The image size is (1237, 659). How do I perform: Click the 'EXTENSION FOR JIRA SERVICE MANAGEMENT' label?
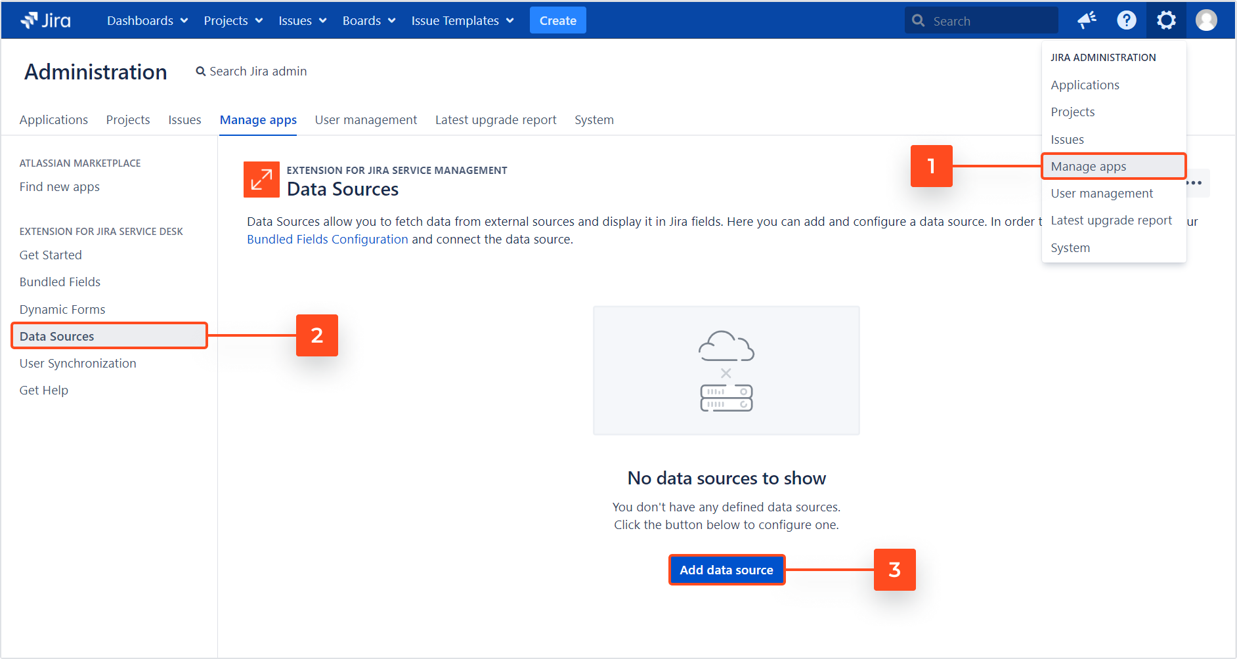pyautogui.click(x=397, y=171)
